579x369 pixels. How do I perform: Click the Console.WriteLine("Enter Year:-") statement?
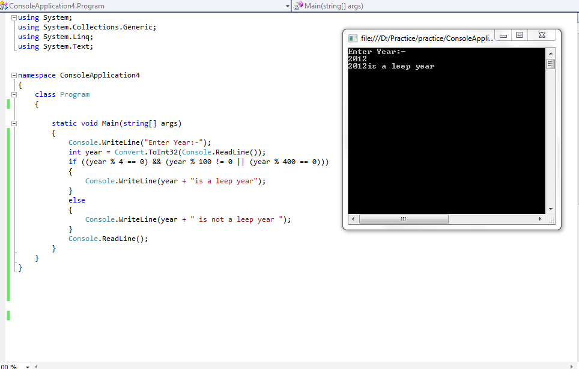pos(139,142)
